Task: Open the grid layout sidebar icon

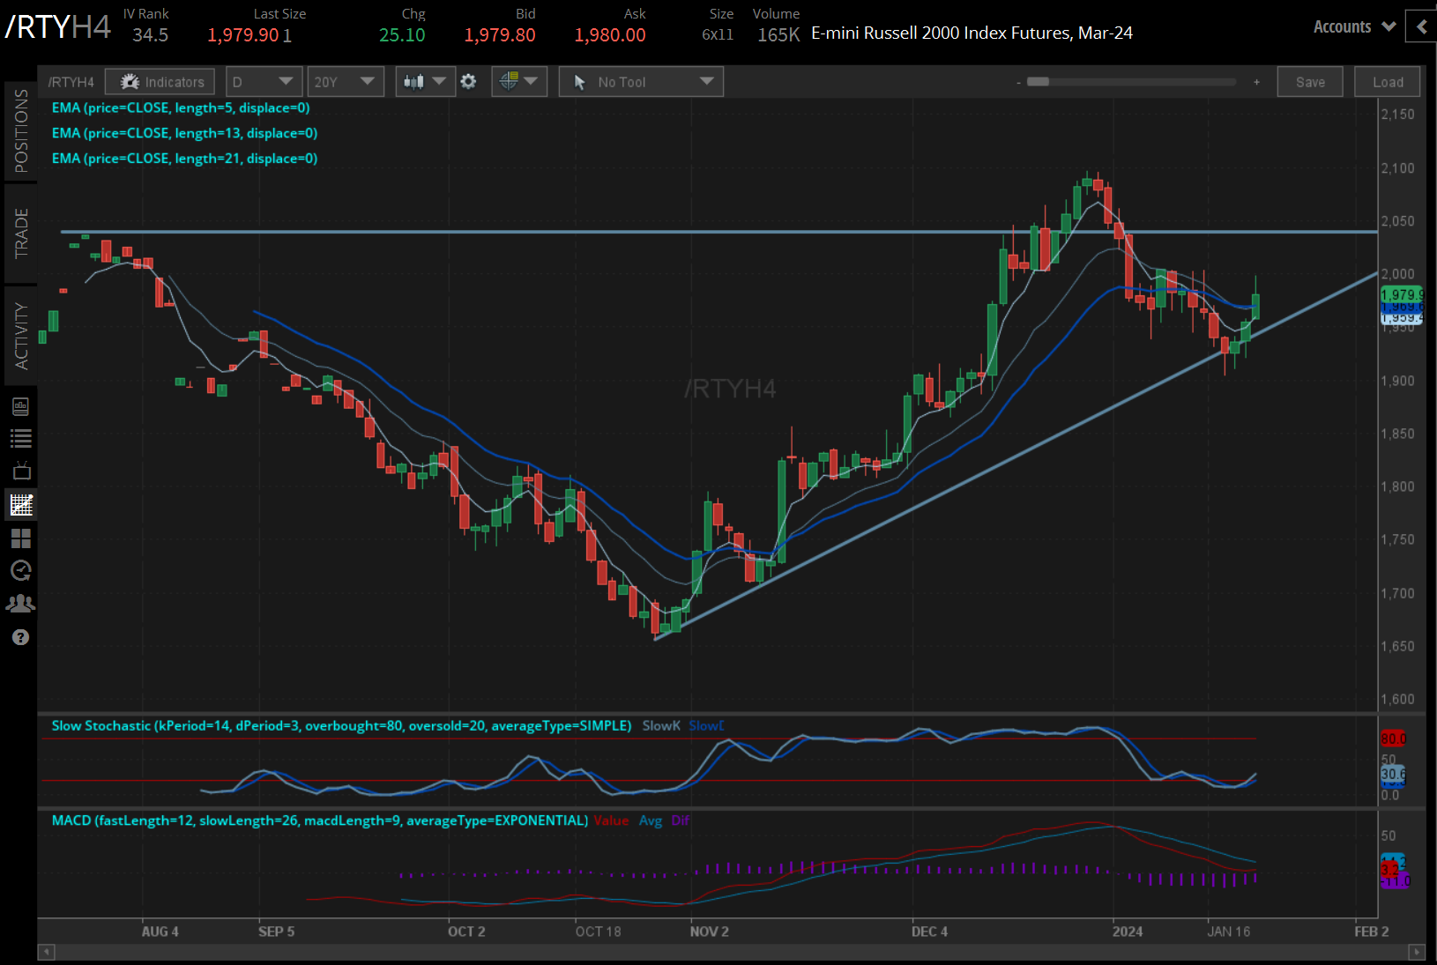Action: tap(21, 538)
